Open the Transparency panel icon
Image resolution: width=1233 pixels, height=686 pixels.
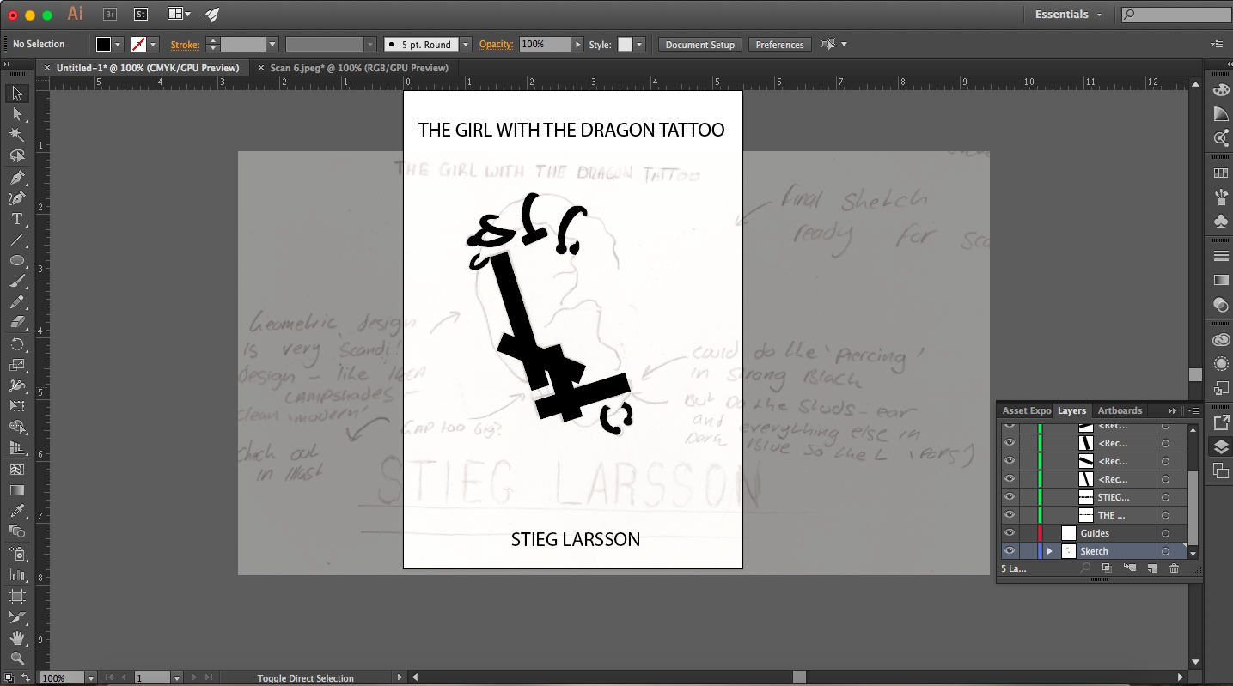tap(1220, 305)
